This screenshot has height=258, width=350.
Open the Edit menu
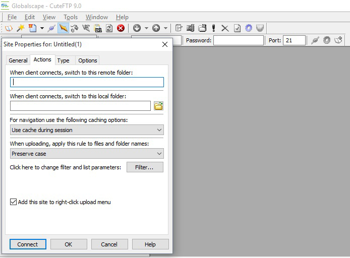pos(30,17)
